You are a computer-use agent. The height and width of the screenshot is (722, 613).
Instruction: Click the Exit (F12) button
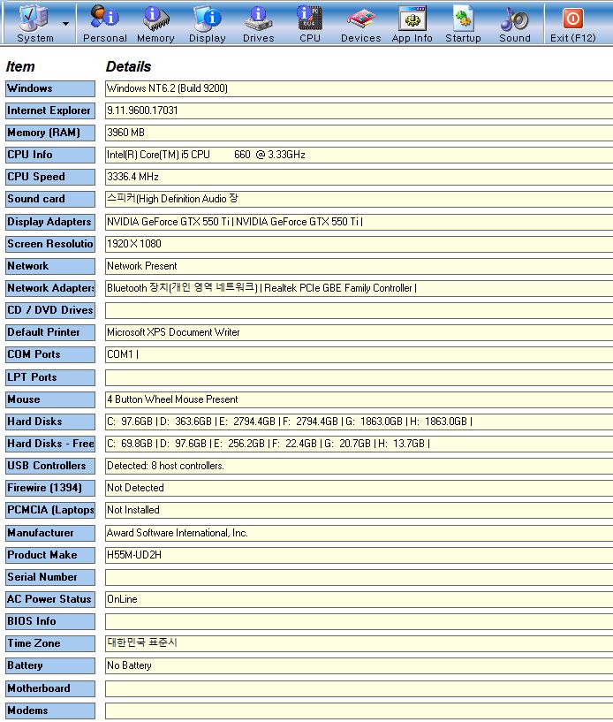(572, 22)
